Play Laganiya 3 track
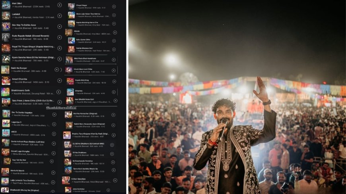 pyautogui.click(x=54, y=124)
